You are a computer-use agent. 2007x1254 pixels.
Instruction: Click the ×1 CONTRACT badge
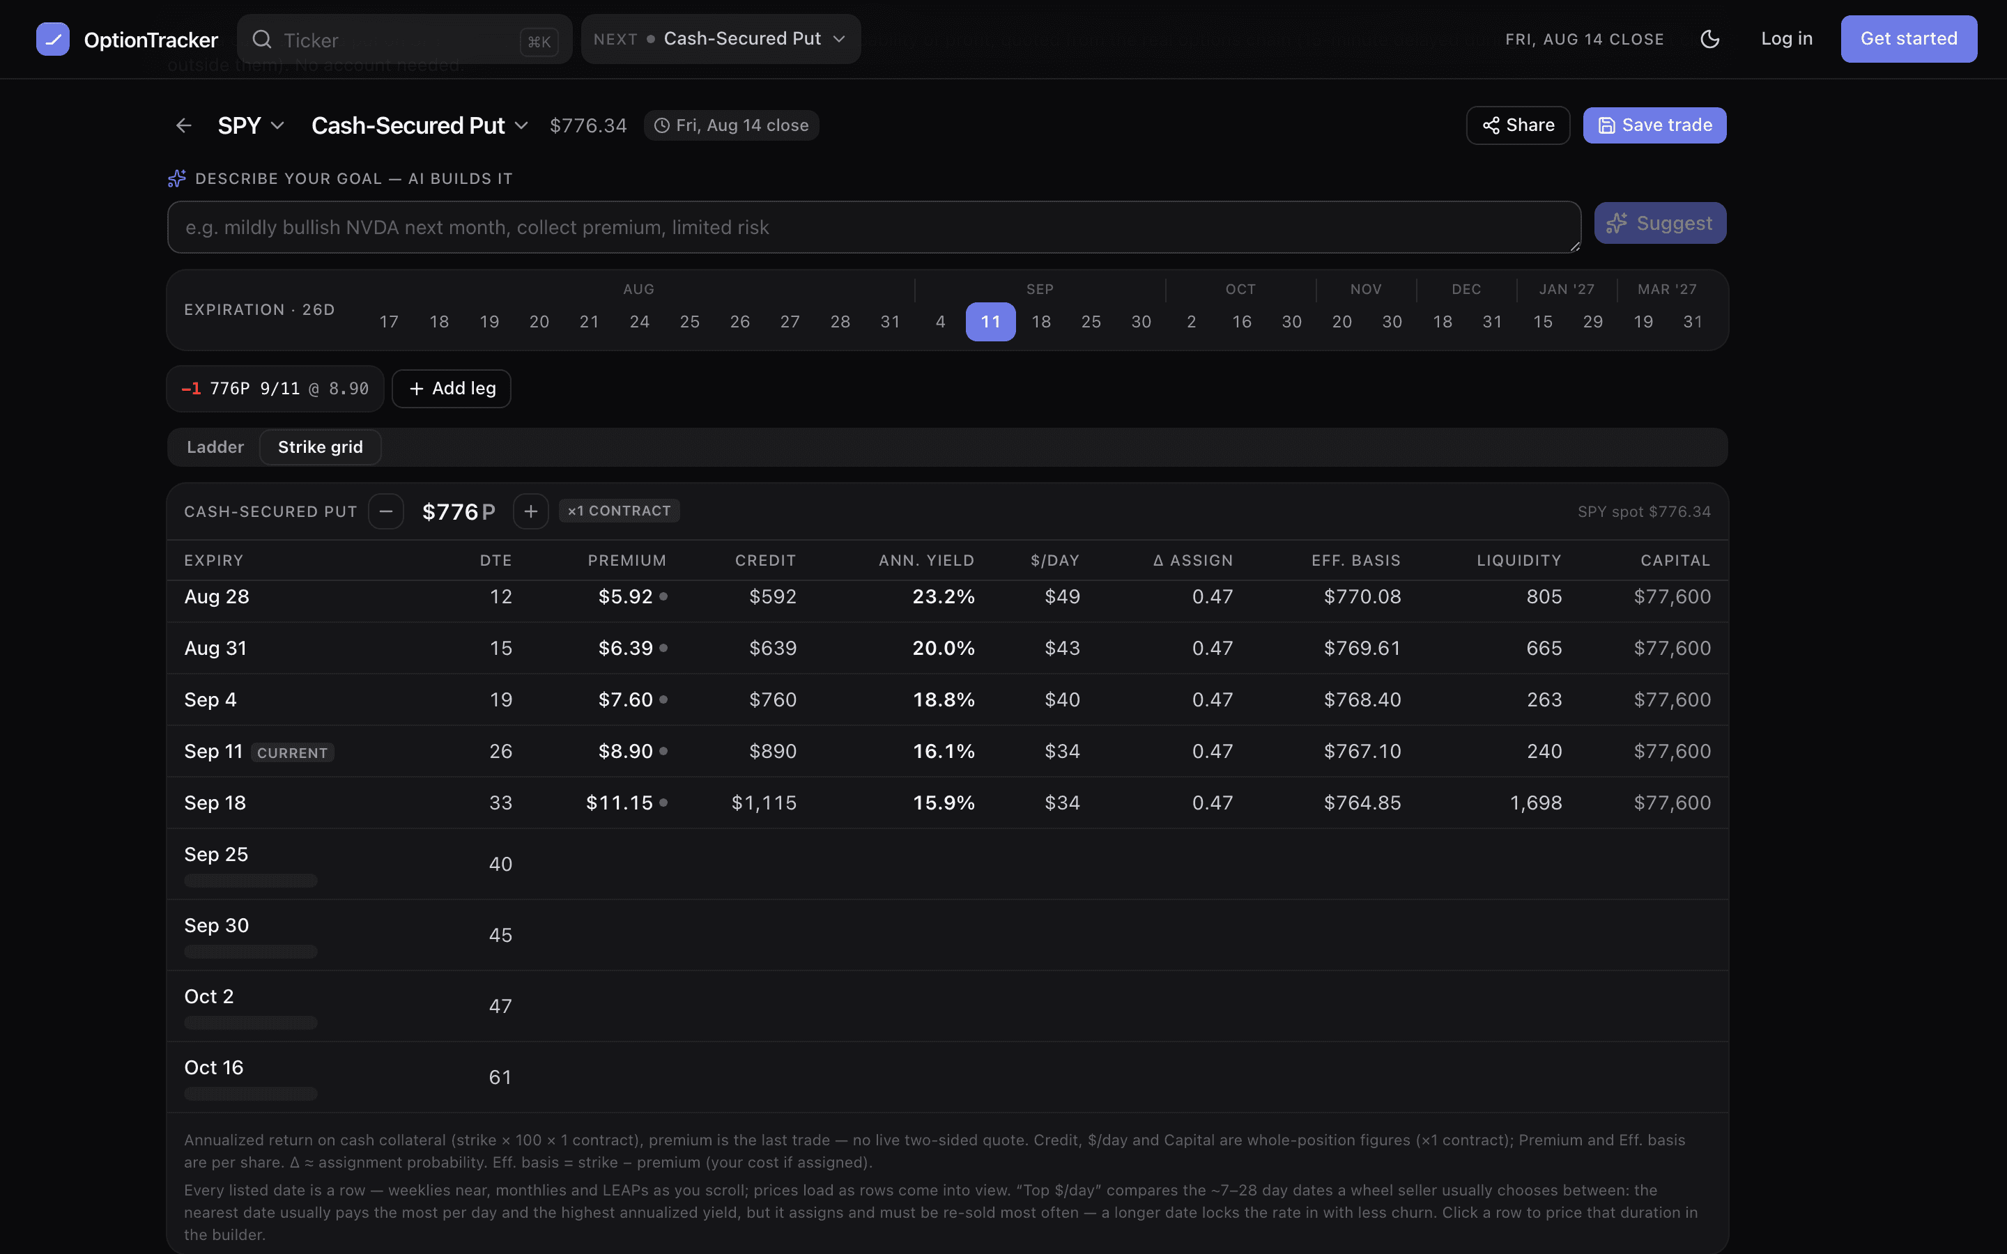620,511
